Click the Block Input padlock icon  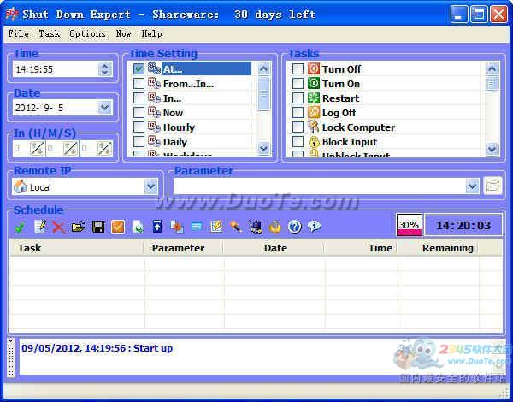[314, 142]
